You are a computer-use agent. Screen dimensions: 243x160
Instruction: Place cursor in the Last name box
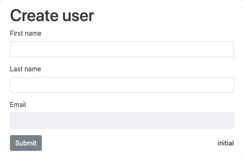click(122, 85)
